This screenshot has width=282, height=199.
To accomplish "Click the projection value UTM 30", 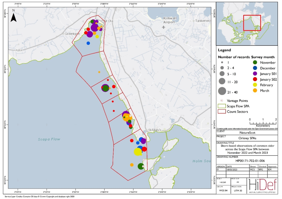I will [x=238, y=191].
